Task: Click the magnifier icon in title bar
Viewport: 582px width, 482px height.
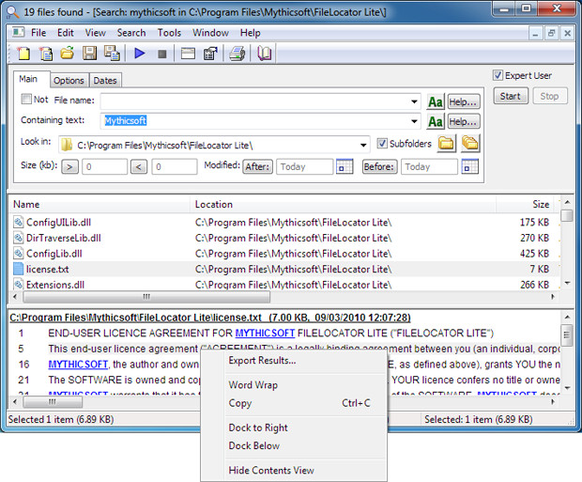Action: (x=12, y=12)
